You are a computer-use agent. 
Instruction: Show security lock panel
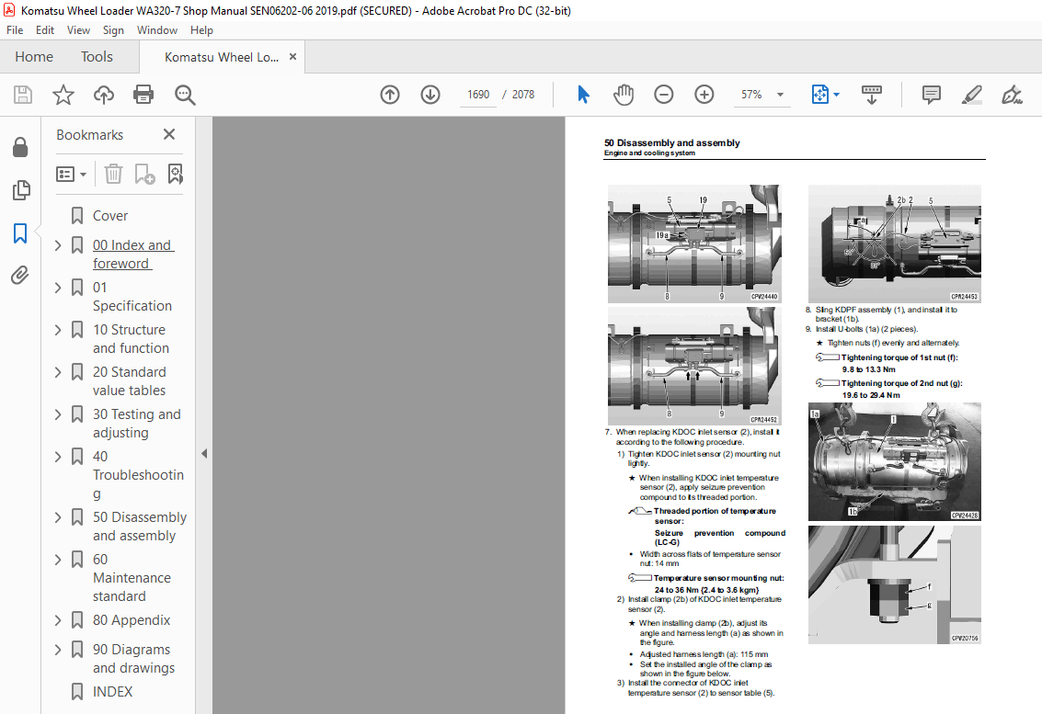pyautogui.click(x=20, y=147)
